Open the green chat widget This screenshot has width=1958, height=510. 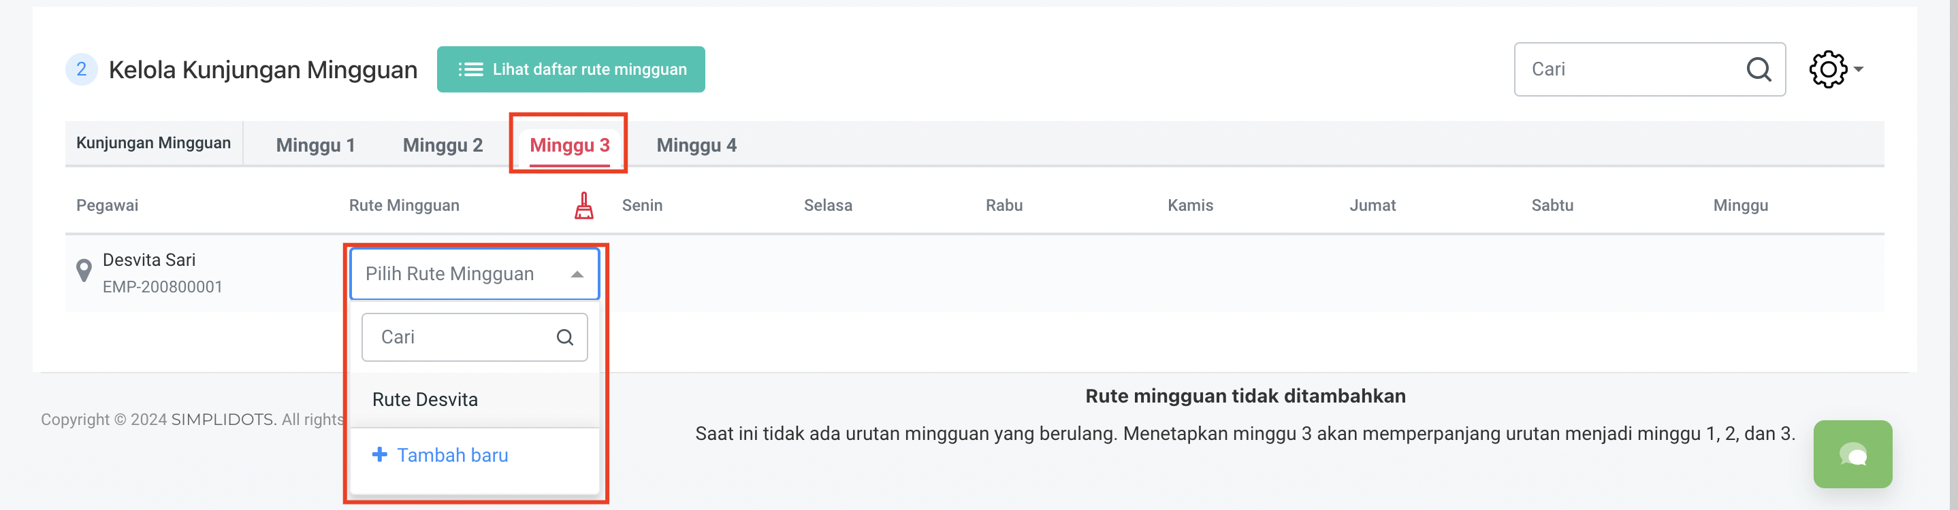pyautogui.click(x=1852, y=454)
